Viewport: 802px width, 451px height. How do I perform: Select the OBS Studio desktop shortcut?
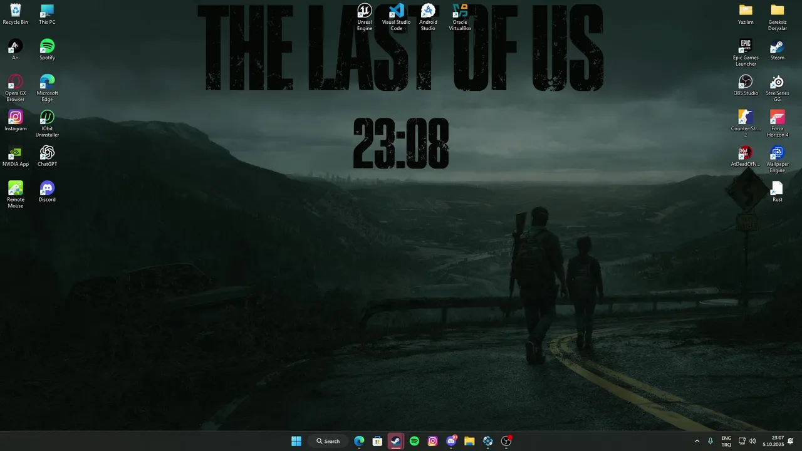(x=746, y=85)
